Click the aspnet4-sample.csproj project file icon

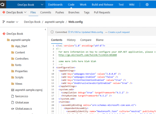pyautogui.click(x=12, y=90)
